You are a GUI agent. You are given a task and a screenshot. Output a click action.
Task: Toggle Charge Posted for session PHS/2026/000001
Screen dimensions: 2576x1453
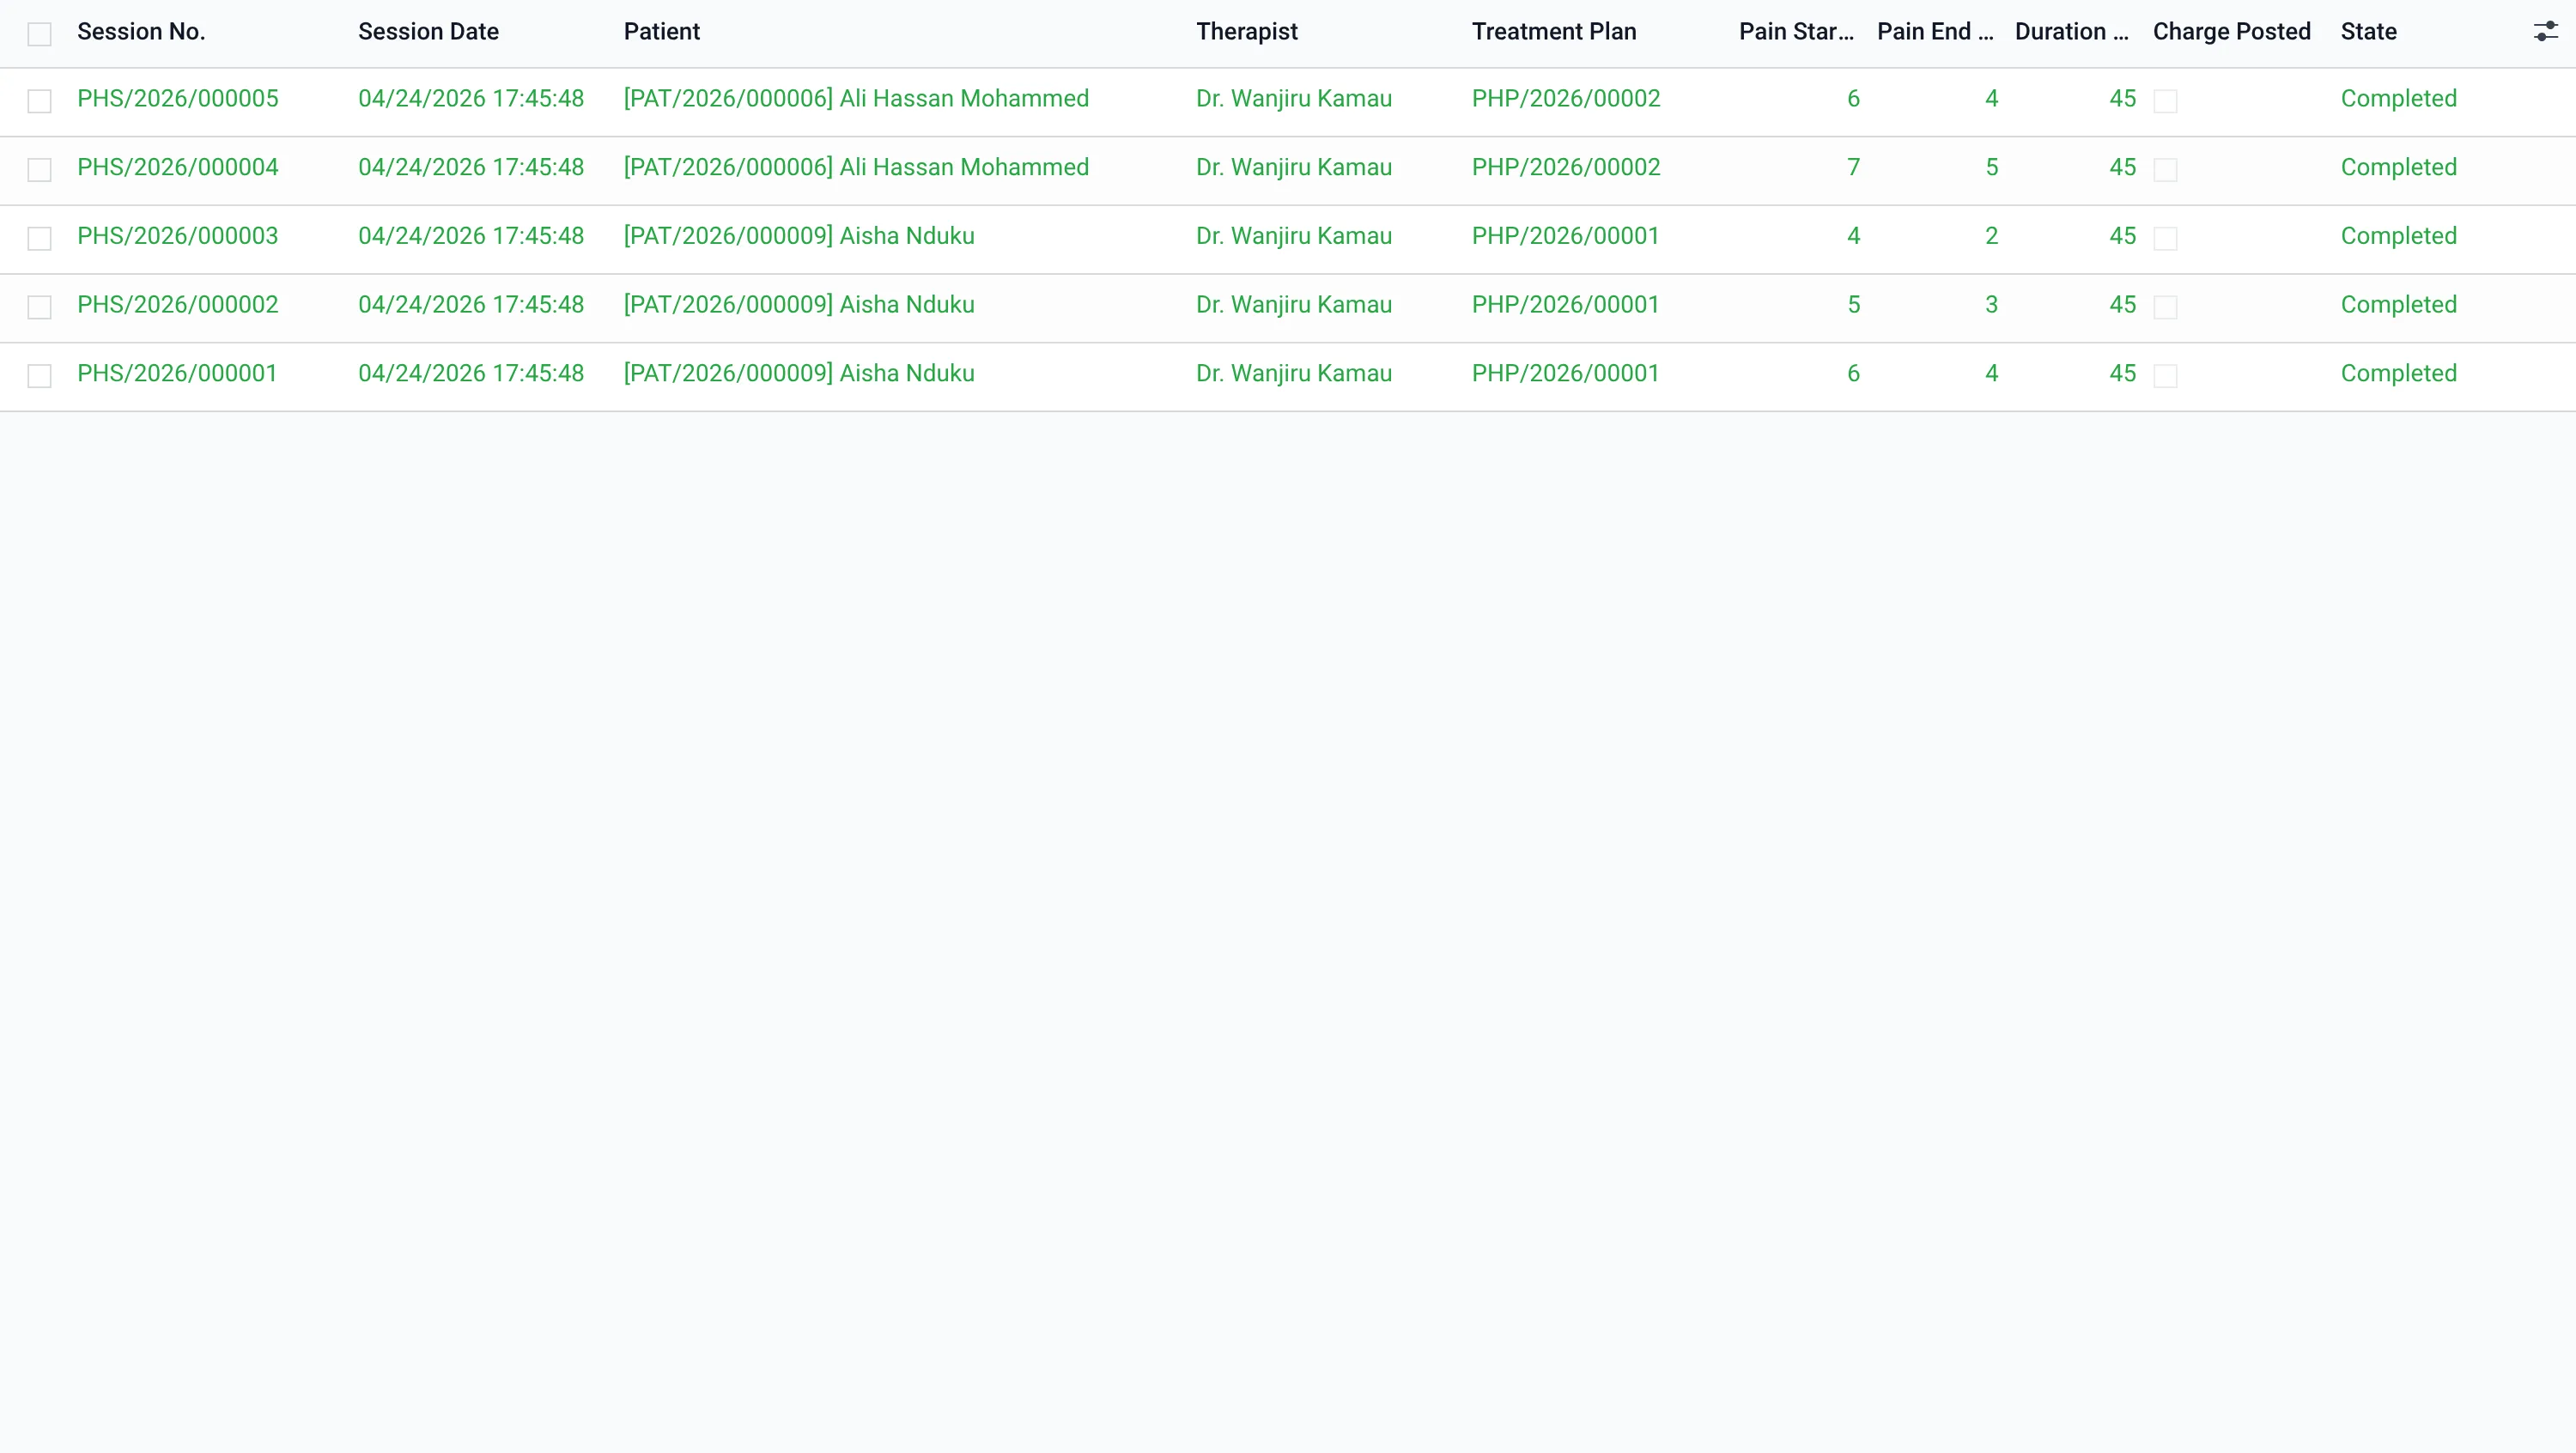pyautogui.click(x=2165, y=376)
